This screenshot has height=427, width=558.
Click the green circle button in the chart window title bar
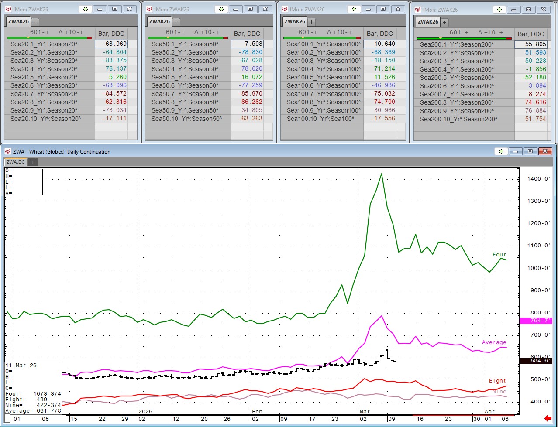(x=501, y=151)
